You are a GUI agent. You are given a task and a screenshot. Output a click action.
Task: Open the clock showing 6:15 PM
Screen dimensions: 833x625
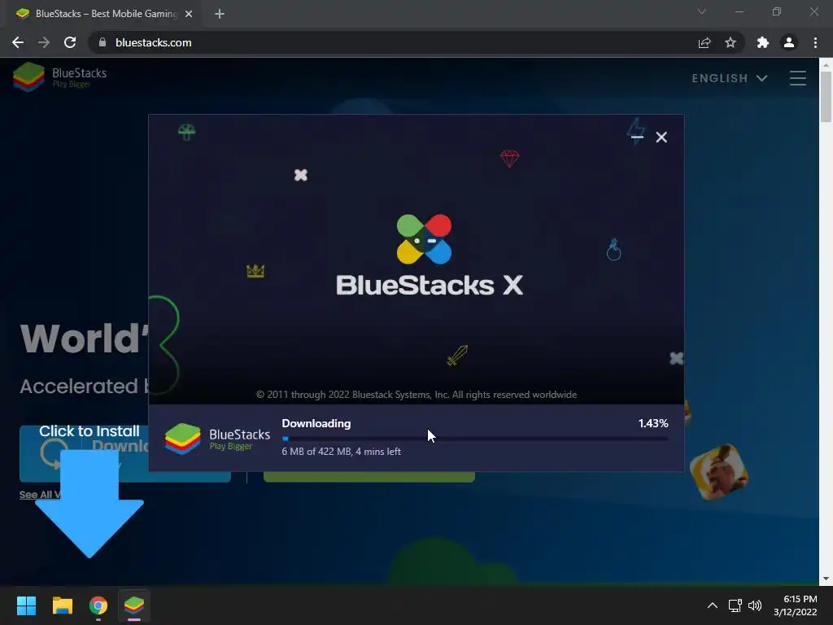796,605
